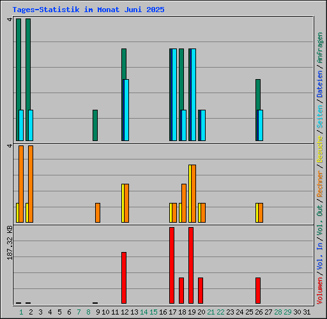Image resolution: width=327 pixels, height=319 pixels.
Task: Click the 'Volumen' legend label
Action: (320, 290)
